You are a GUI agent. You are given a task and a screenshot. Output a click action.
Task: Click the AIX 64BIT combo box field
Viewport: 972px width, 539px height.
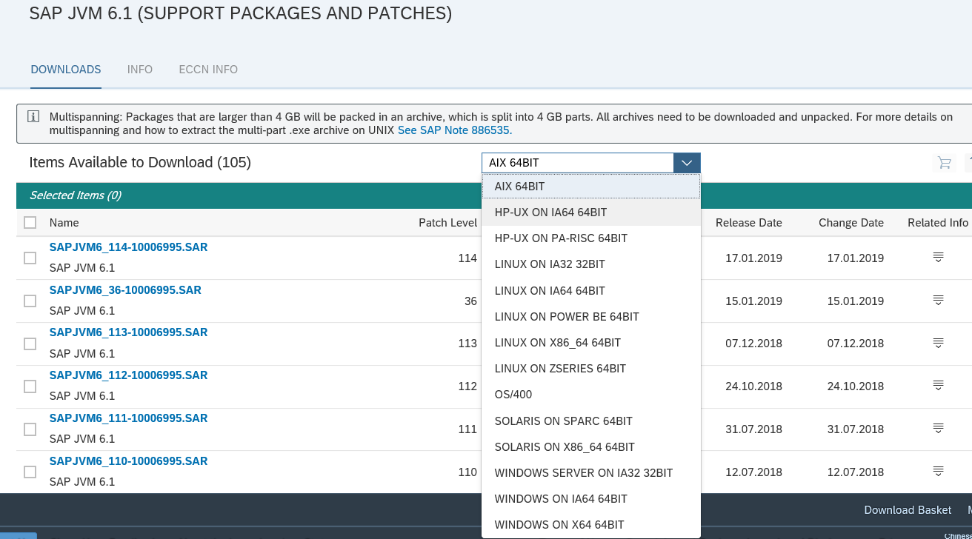[578, 163]
